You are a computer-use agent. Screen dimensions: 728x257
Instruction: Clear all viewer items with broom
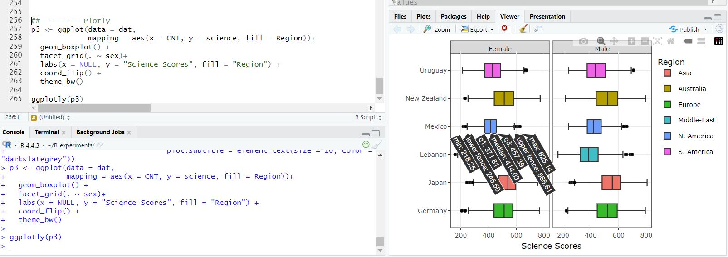point(523,29)
